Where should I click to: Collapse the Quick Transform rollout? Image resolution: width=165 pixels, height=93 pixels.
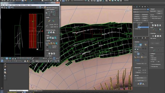(46, 10)
